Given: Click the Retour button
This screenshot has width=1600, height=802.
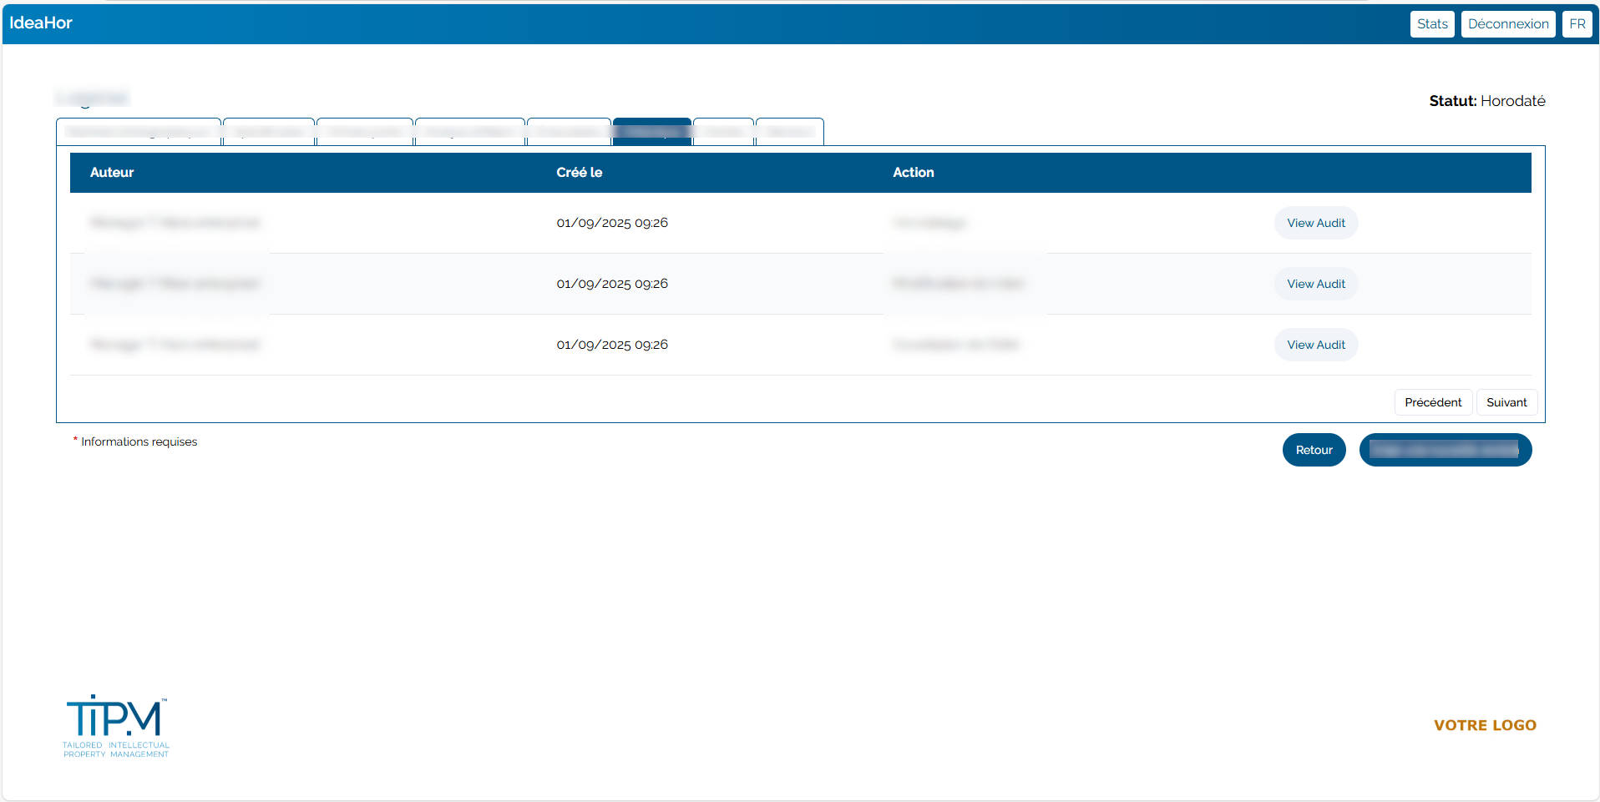Looking at the screenshot, I should click(x=1314, y=450).
